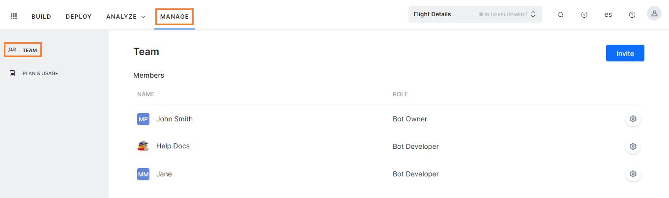Screen dimensions: 669x198
Task: Open the apps grid launcher icon
Action: pos(14,16)
